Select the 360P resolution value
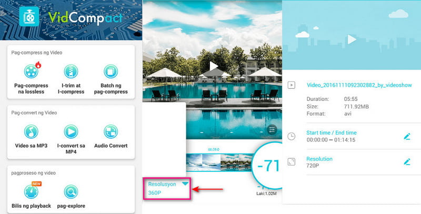The image size is (421, 214). (156, 193)
